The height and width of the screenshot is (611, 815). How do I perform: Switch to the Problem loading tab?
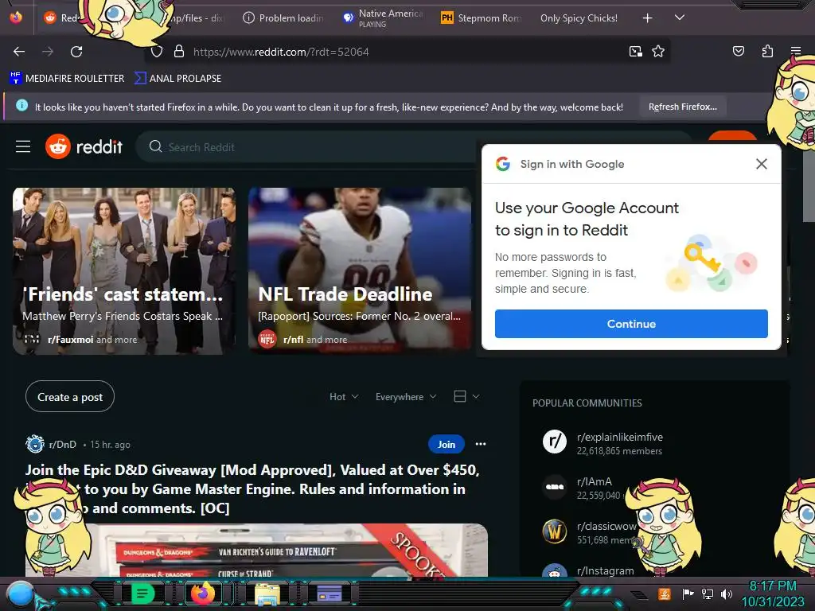click(283, 18)
